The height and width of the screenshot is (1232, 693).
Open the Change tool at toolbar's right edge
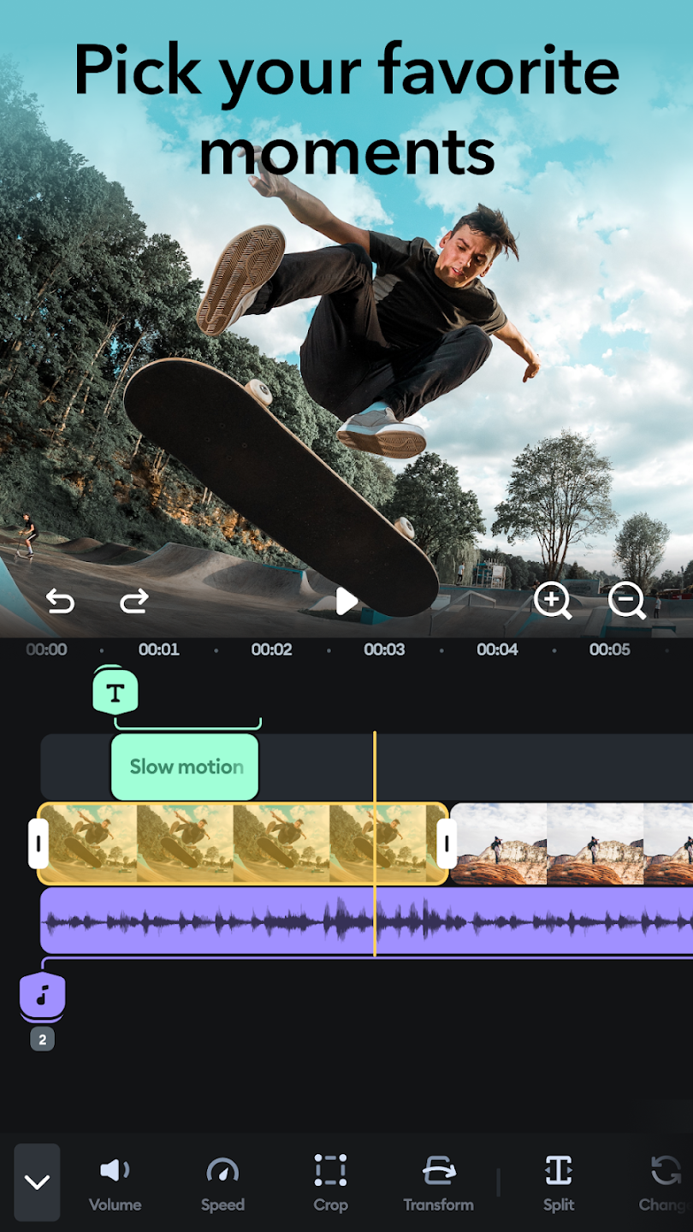(x=666, y=1182)
